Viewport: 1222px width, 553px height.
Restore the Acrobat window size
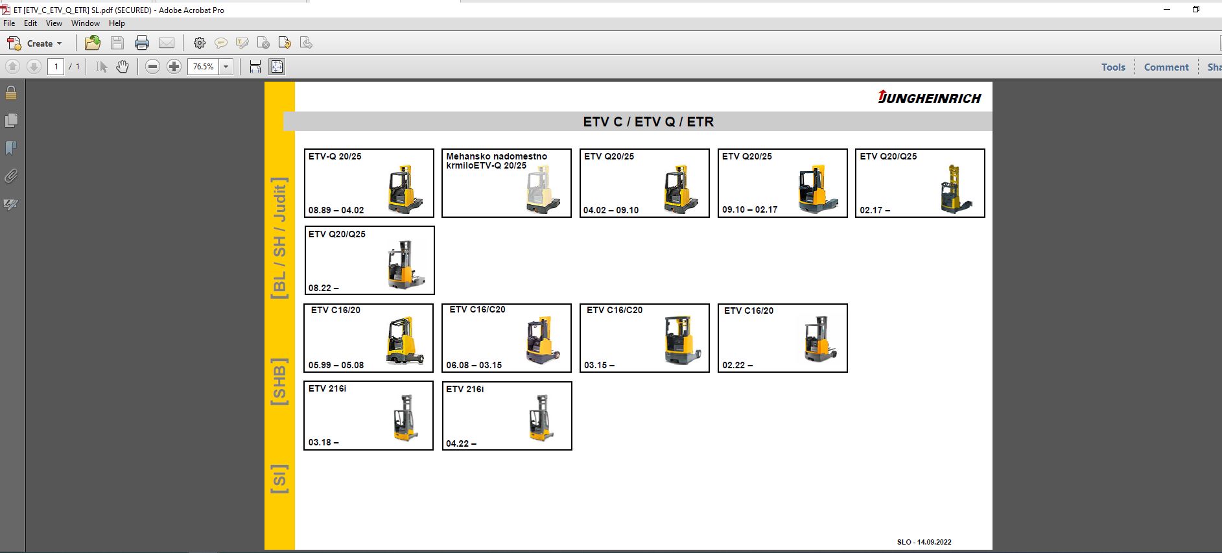(1196, 9)
